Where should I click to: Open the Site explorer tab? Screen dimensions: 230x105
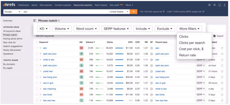[46, 5]
